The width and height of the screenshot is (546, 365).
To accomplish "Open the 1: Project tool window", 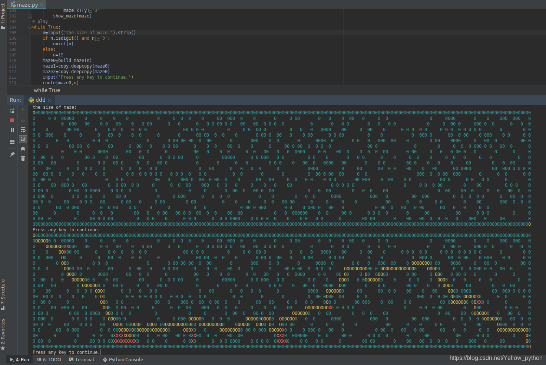I will pos(3,16).
